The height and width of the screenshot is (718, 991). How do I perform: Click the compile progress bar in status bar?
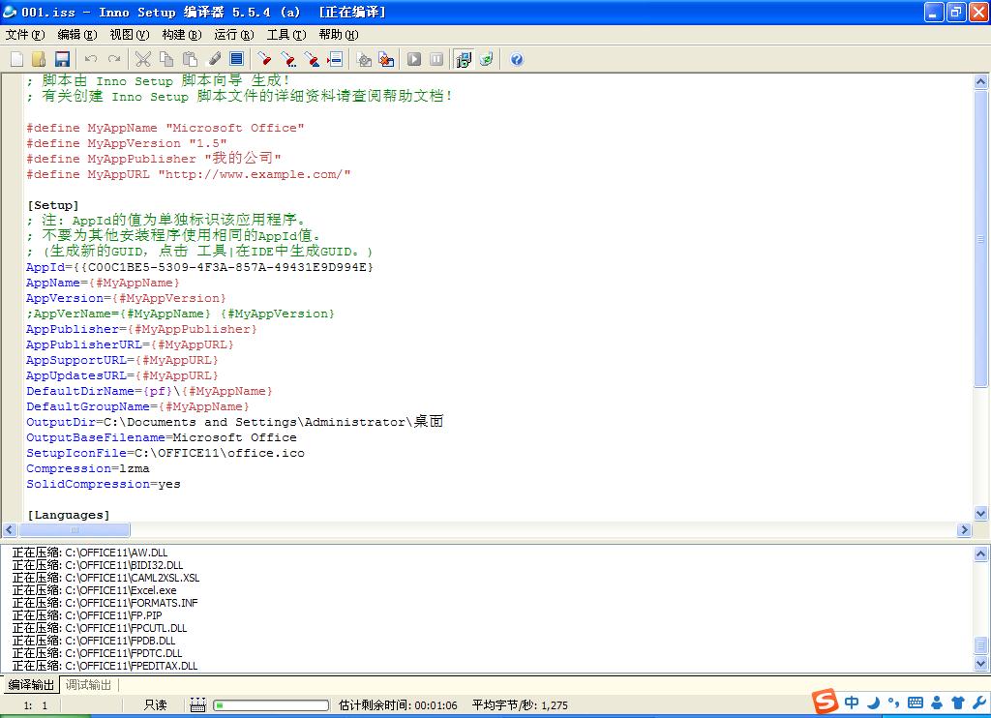(x=271, y=705)
